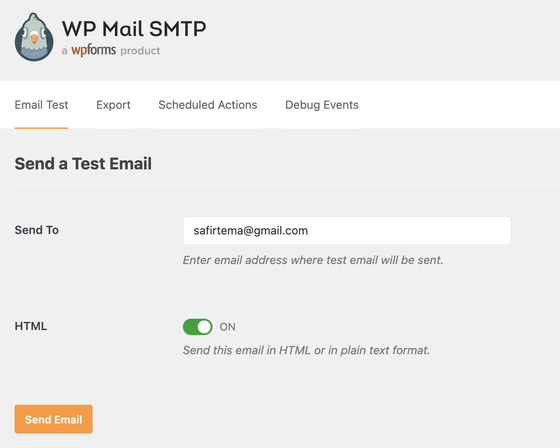Click the Send a Test Email heading
The height and width of the screenshot is (448, 560).
(x=83, y=164)
